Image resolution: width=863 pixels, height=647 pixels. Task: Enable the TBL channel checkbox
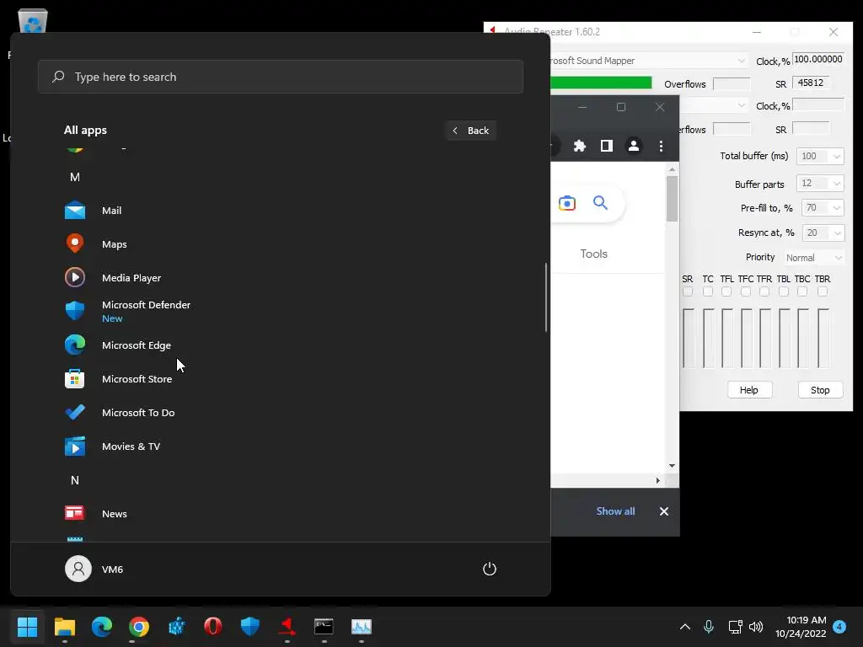click(784, 291)
